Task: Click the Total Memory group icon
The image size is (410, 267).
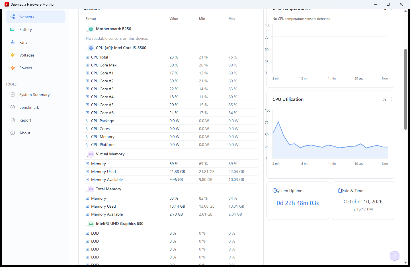Action: pyautogui.click(x=91, y=189)
